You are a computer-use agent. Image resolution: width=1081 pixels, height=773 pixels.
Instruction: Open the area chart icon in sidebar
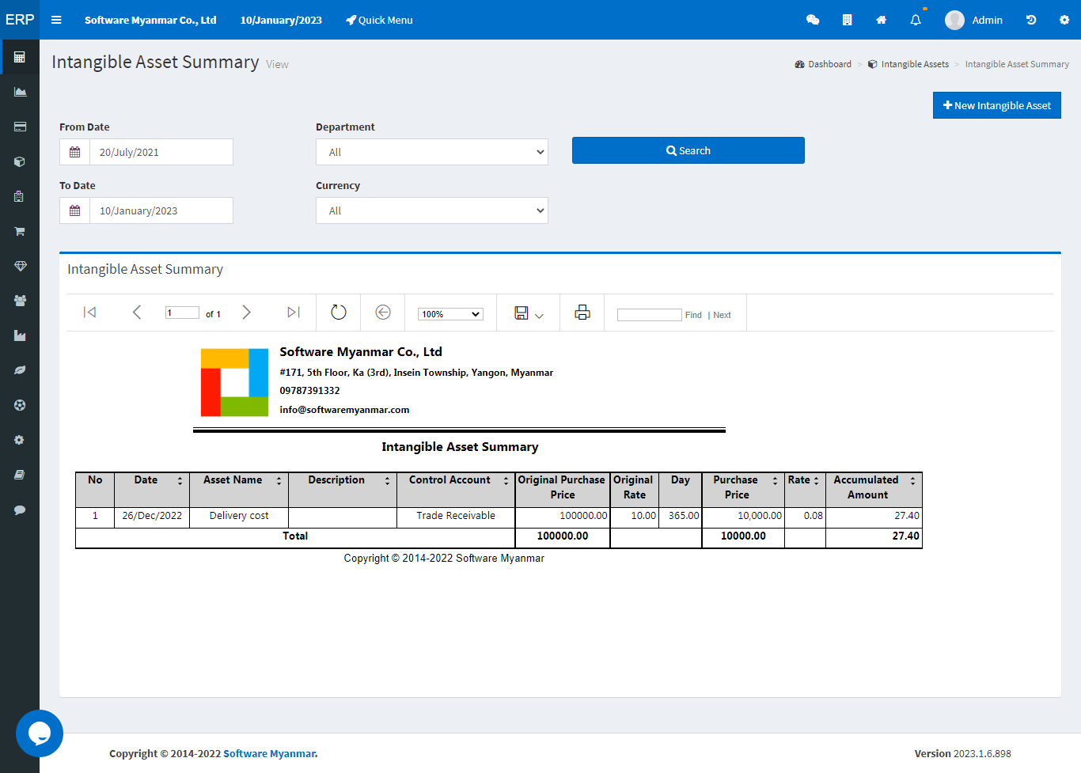[x=20, y=92]
